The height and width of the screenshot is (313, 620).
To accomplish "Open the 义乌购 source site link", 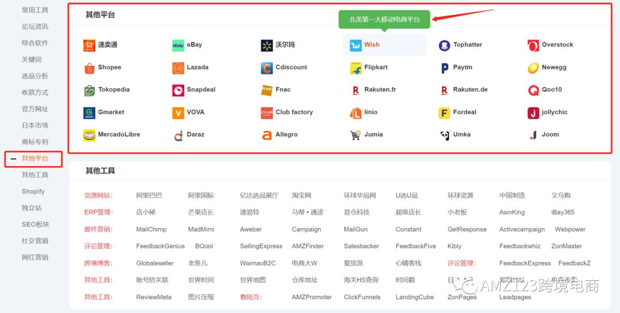I will click(561, 195).
